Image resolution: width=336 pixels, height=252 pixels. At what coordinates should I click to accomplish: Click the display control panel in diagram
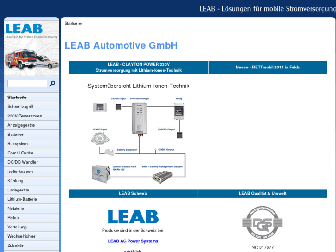[x=100, y=107]
